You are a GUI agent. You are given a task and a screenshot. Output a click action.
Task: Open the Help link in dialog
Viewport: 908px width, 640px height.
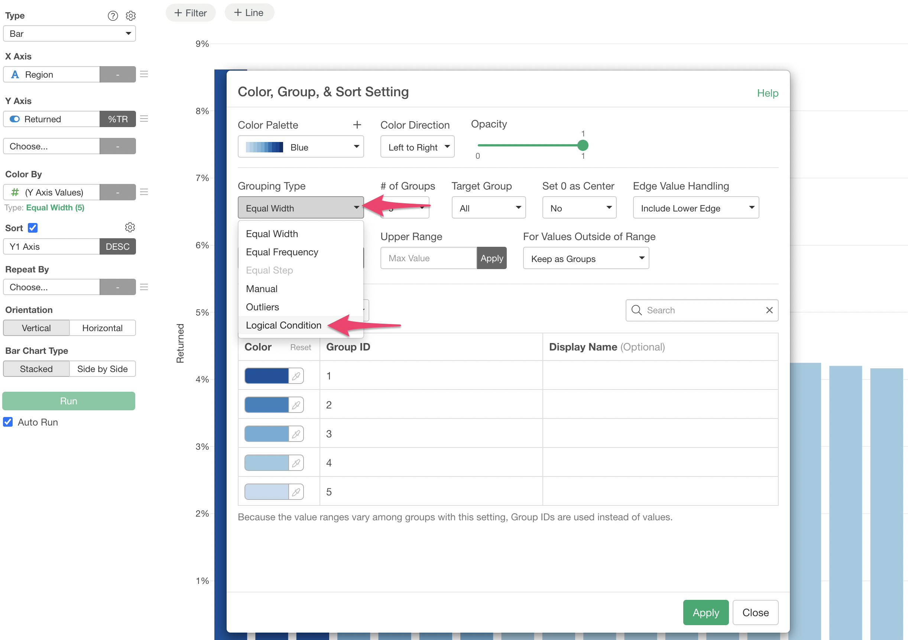coord(767,93)
